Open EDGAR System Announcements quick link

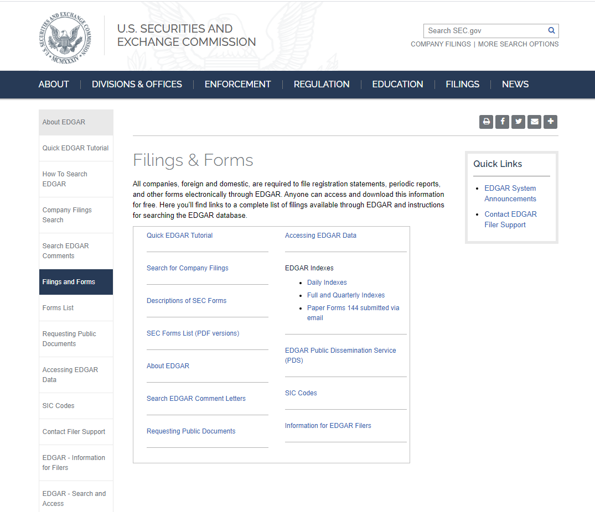[510, 194]
